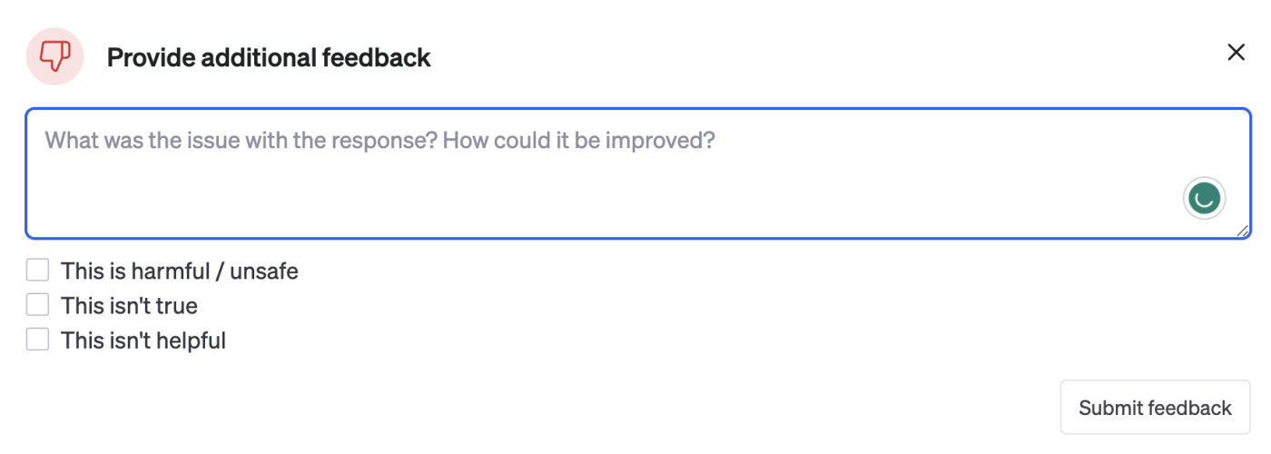
Task: Click the word 'true' in the second option
Action: tap(177, 306)
